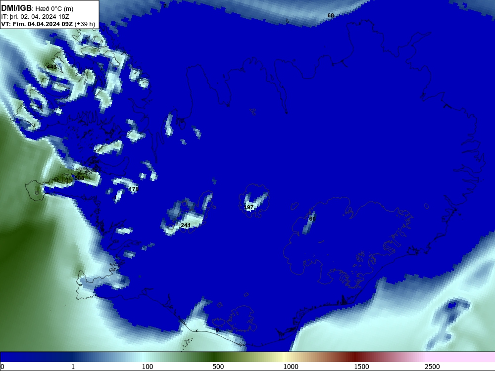Pick the dark red color at 1500 on the legend
Image resolution: width=495 pixels, height=371 pixels.
pyautogui.click(x=356, y=357)
